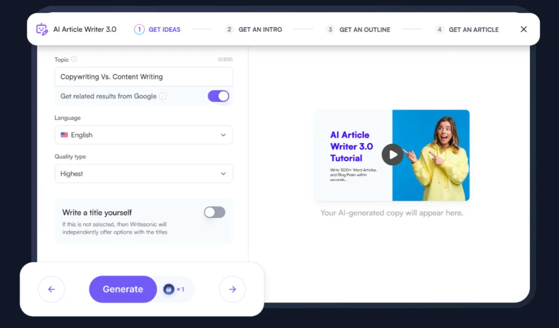This screenshot has width=559, height=328.
Task: Click the Generate button
Action: click(x=123, y=289)
